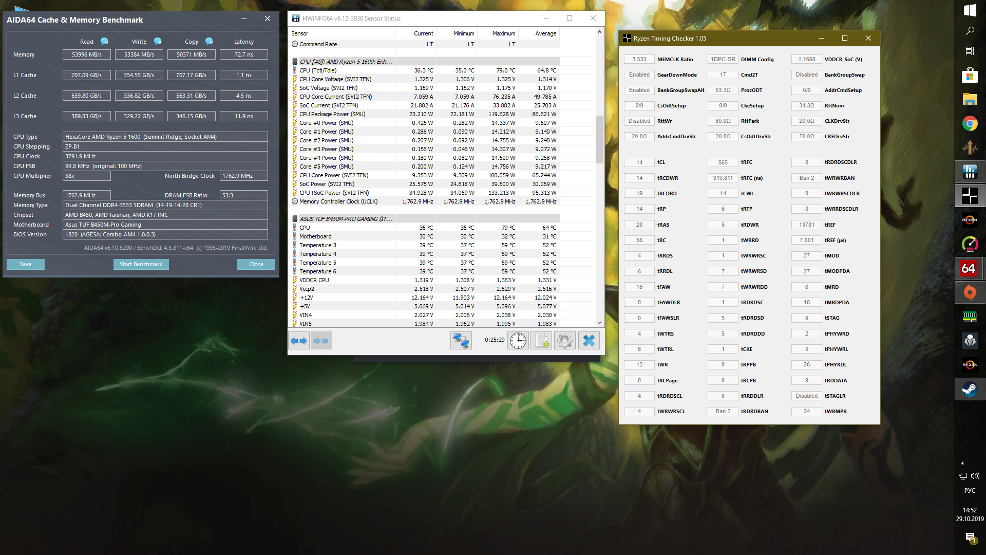Click Start Benchmark in AIDA64
Image resolution: width=986 pixels, height=555 pixels.
(x=141, y=264)
